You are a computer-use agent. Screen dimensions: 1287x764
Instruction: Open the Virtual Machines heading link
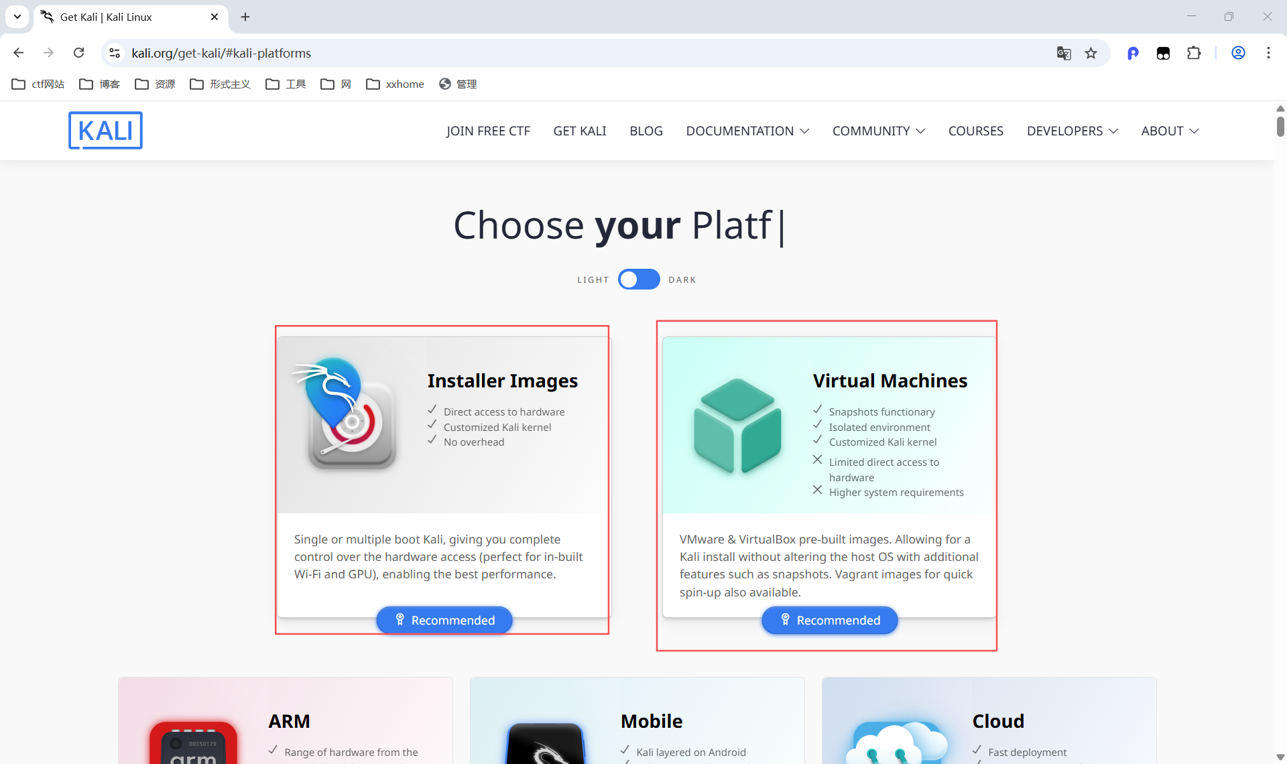(890, 381)
